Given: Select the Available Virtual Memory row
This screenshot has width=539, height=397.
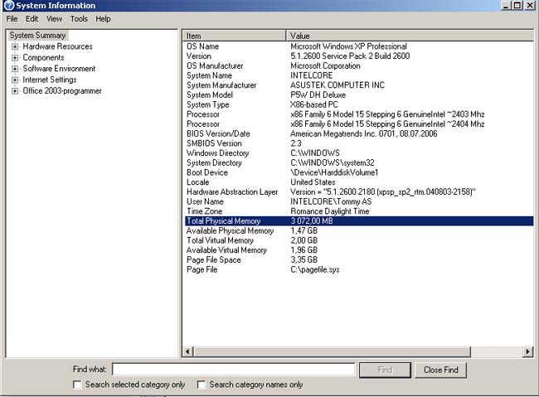Looking at the screenshot, I should 359,250.
